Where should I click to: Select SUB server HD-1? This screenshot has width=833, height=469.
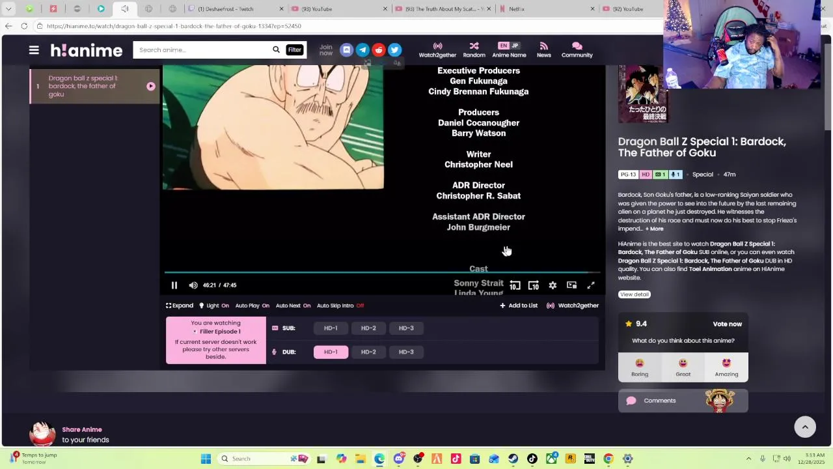pos(331,328)
